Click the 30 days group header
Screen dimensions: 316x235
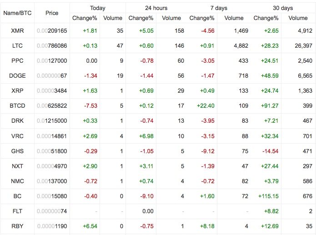pos(283,8)
